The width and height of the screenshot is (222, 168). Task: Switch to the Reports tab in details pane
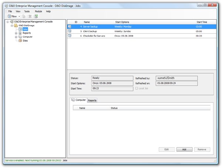[92, 100]
